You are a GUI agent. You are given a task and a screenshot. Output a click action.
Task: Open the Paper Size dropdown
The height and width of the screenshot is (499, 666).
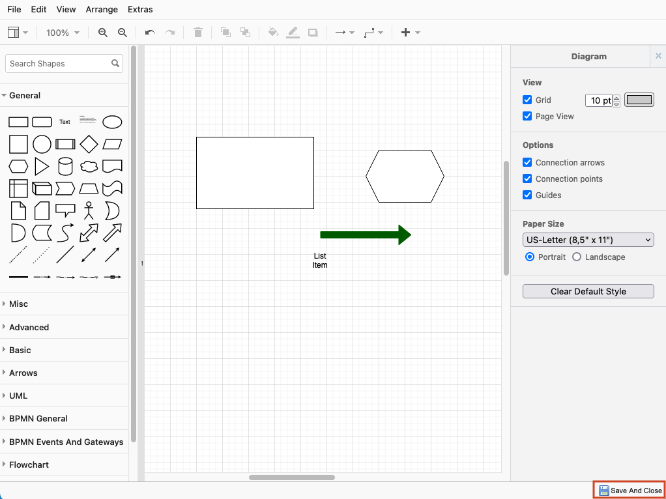(x=588, y=240)
